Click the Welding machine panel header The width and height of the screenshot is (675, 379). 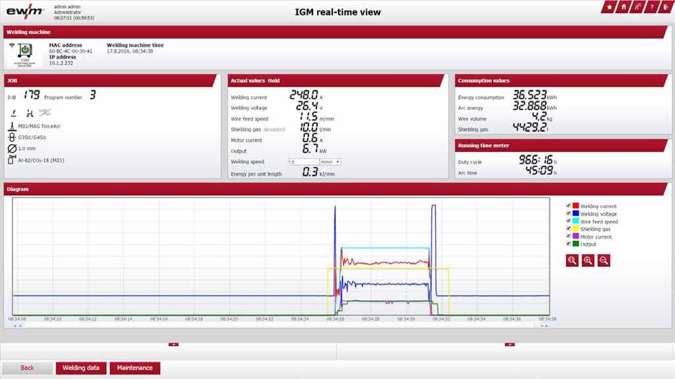coord(336,32)
